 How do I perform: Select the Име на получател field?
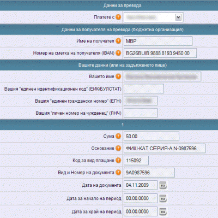(x=158, y=41)
